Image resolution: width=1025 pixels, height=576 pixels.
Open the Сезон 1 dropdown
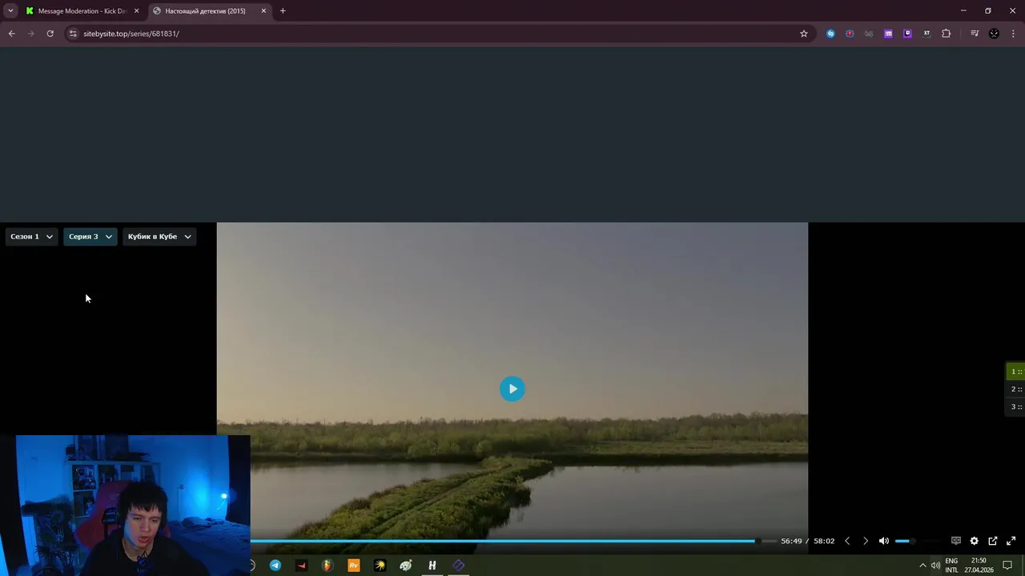(32, 237)
